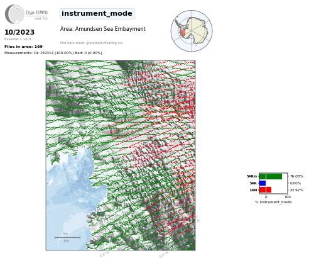This screenshot has width=309, height=258.
Task: Click the Files in area: 169 text
Action: pyautogui.click(x=23, y=47)
